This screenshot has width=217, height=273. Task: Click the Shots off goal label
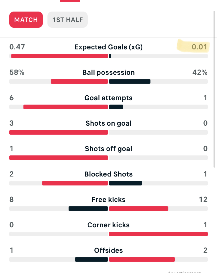point(108,149)
